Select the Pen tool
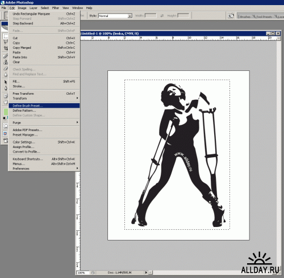 pyautogui.click(x=6, y=88)
